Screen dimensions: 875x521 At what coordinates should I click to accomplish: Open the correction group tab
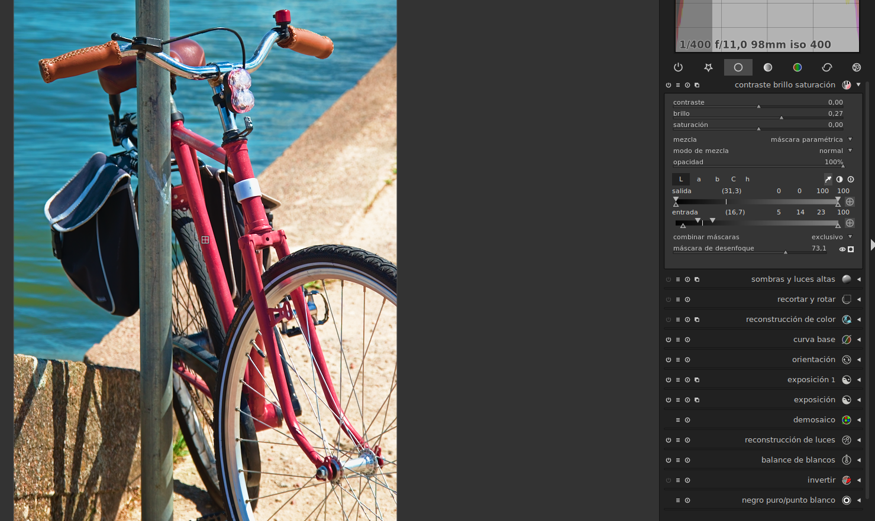click(x=827, y=67)
